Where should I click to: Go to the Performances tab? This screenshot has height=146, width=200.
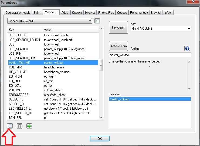point(139,13)
